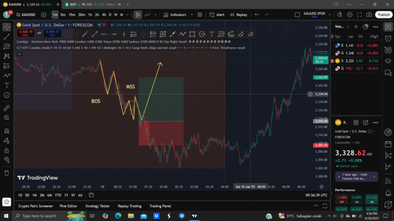
Task: Create a new Alert
Action: click(x=217, y=15)
